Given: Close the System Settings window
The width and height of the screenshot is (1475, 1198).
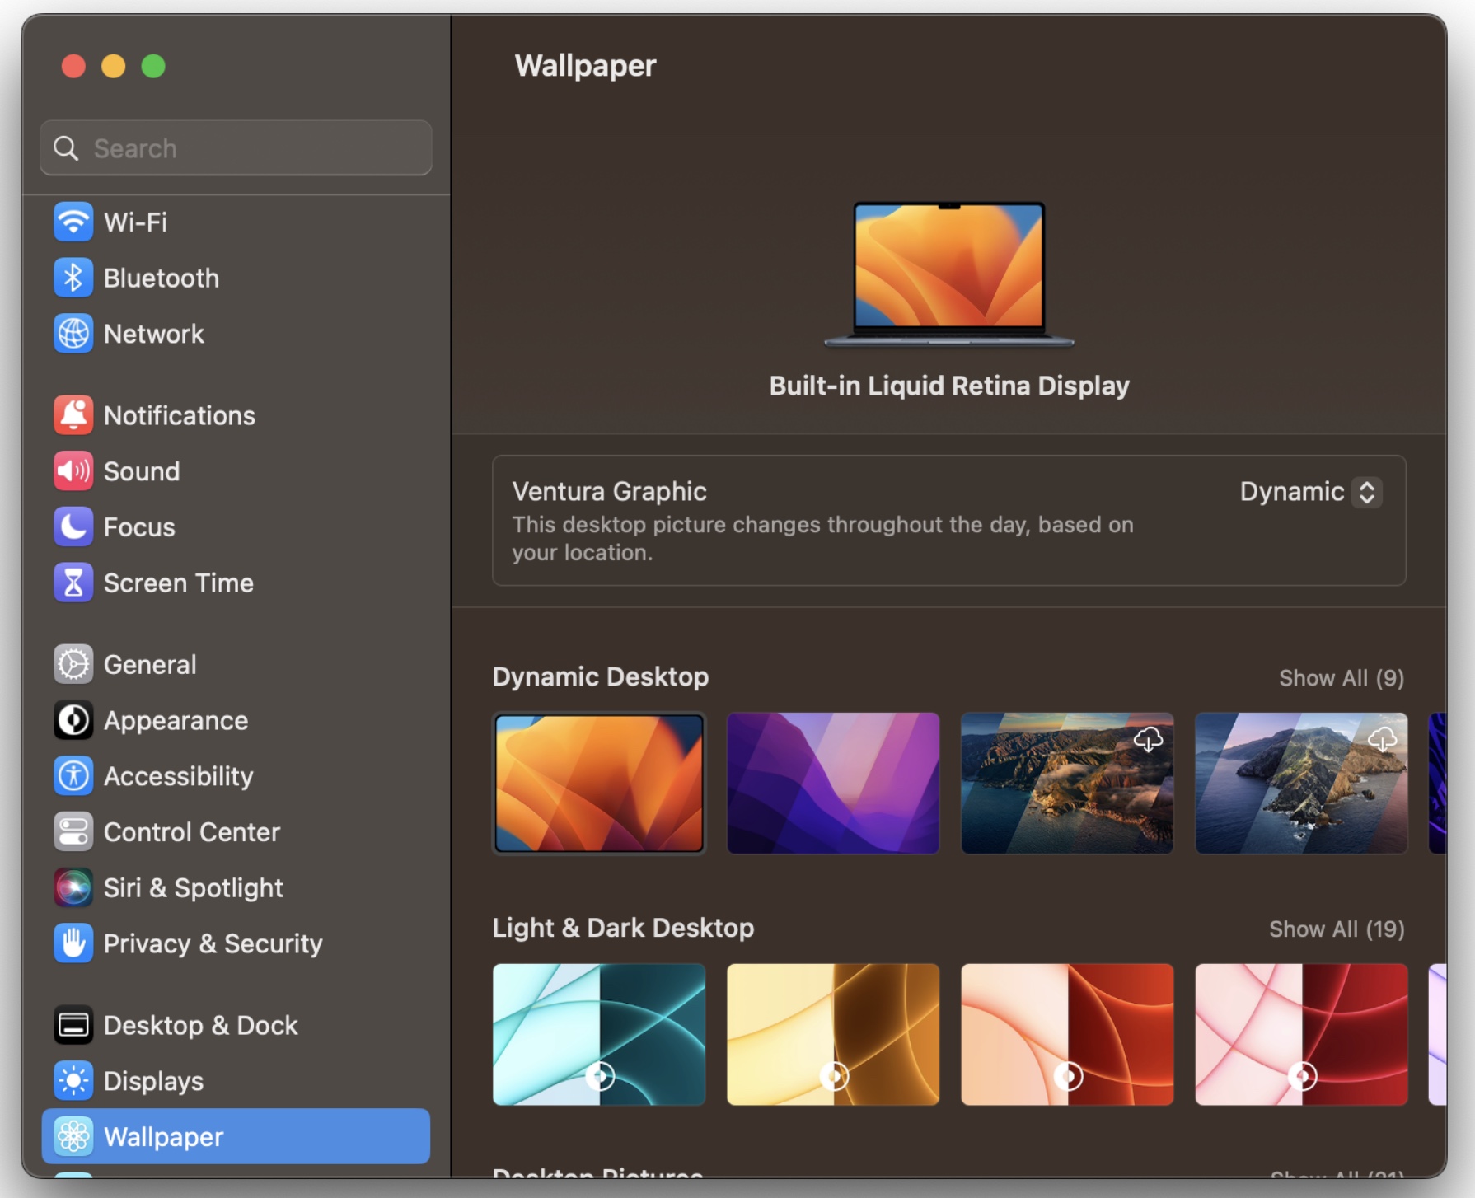Looking at the screenshot, I should [x=73, y=66].
